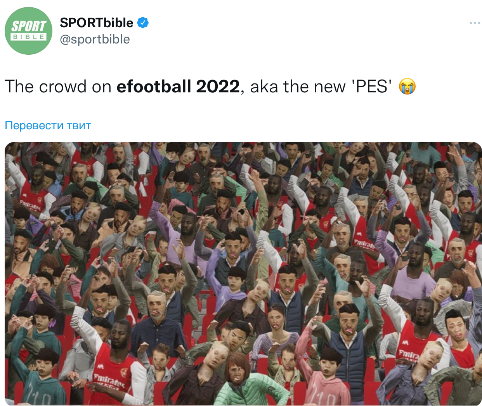Translate the tweet via Перевести твит
This screenshot has width=482, height=406.
pos(48,125)
